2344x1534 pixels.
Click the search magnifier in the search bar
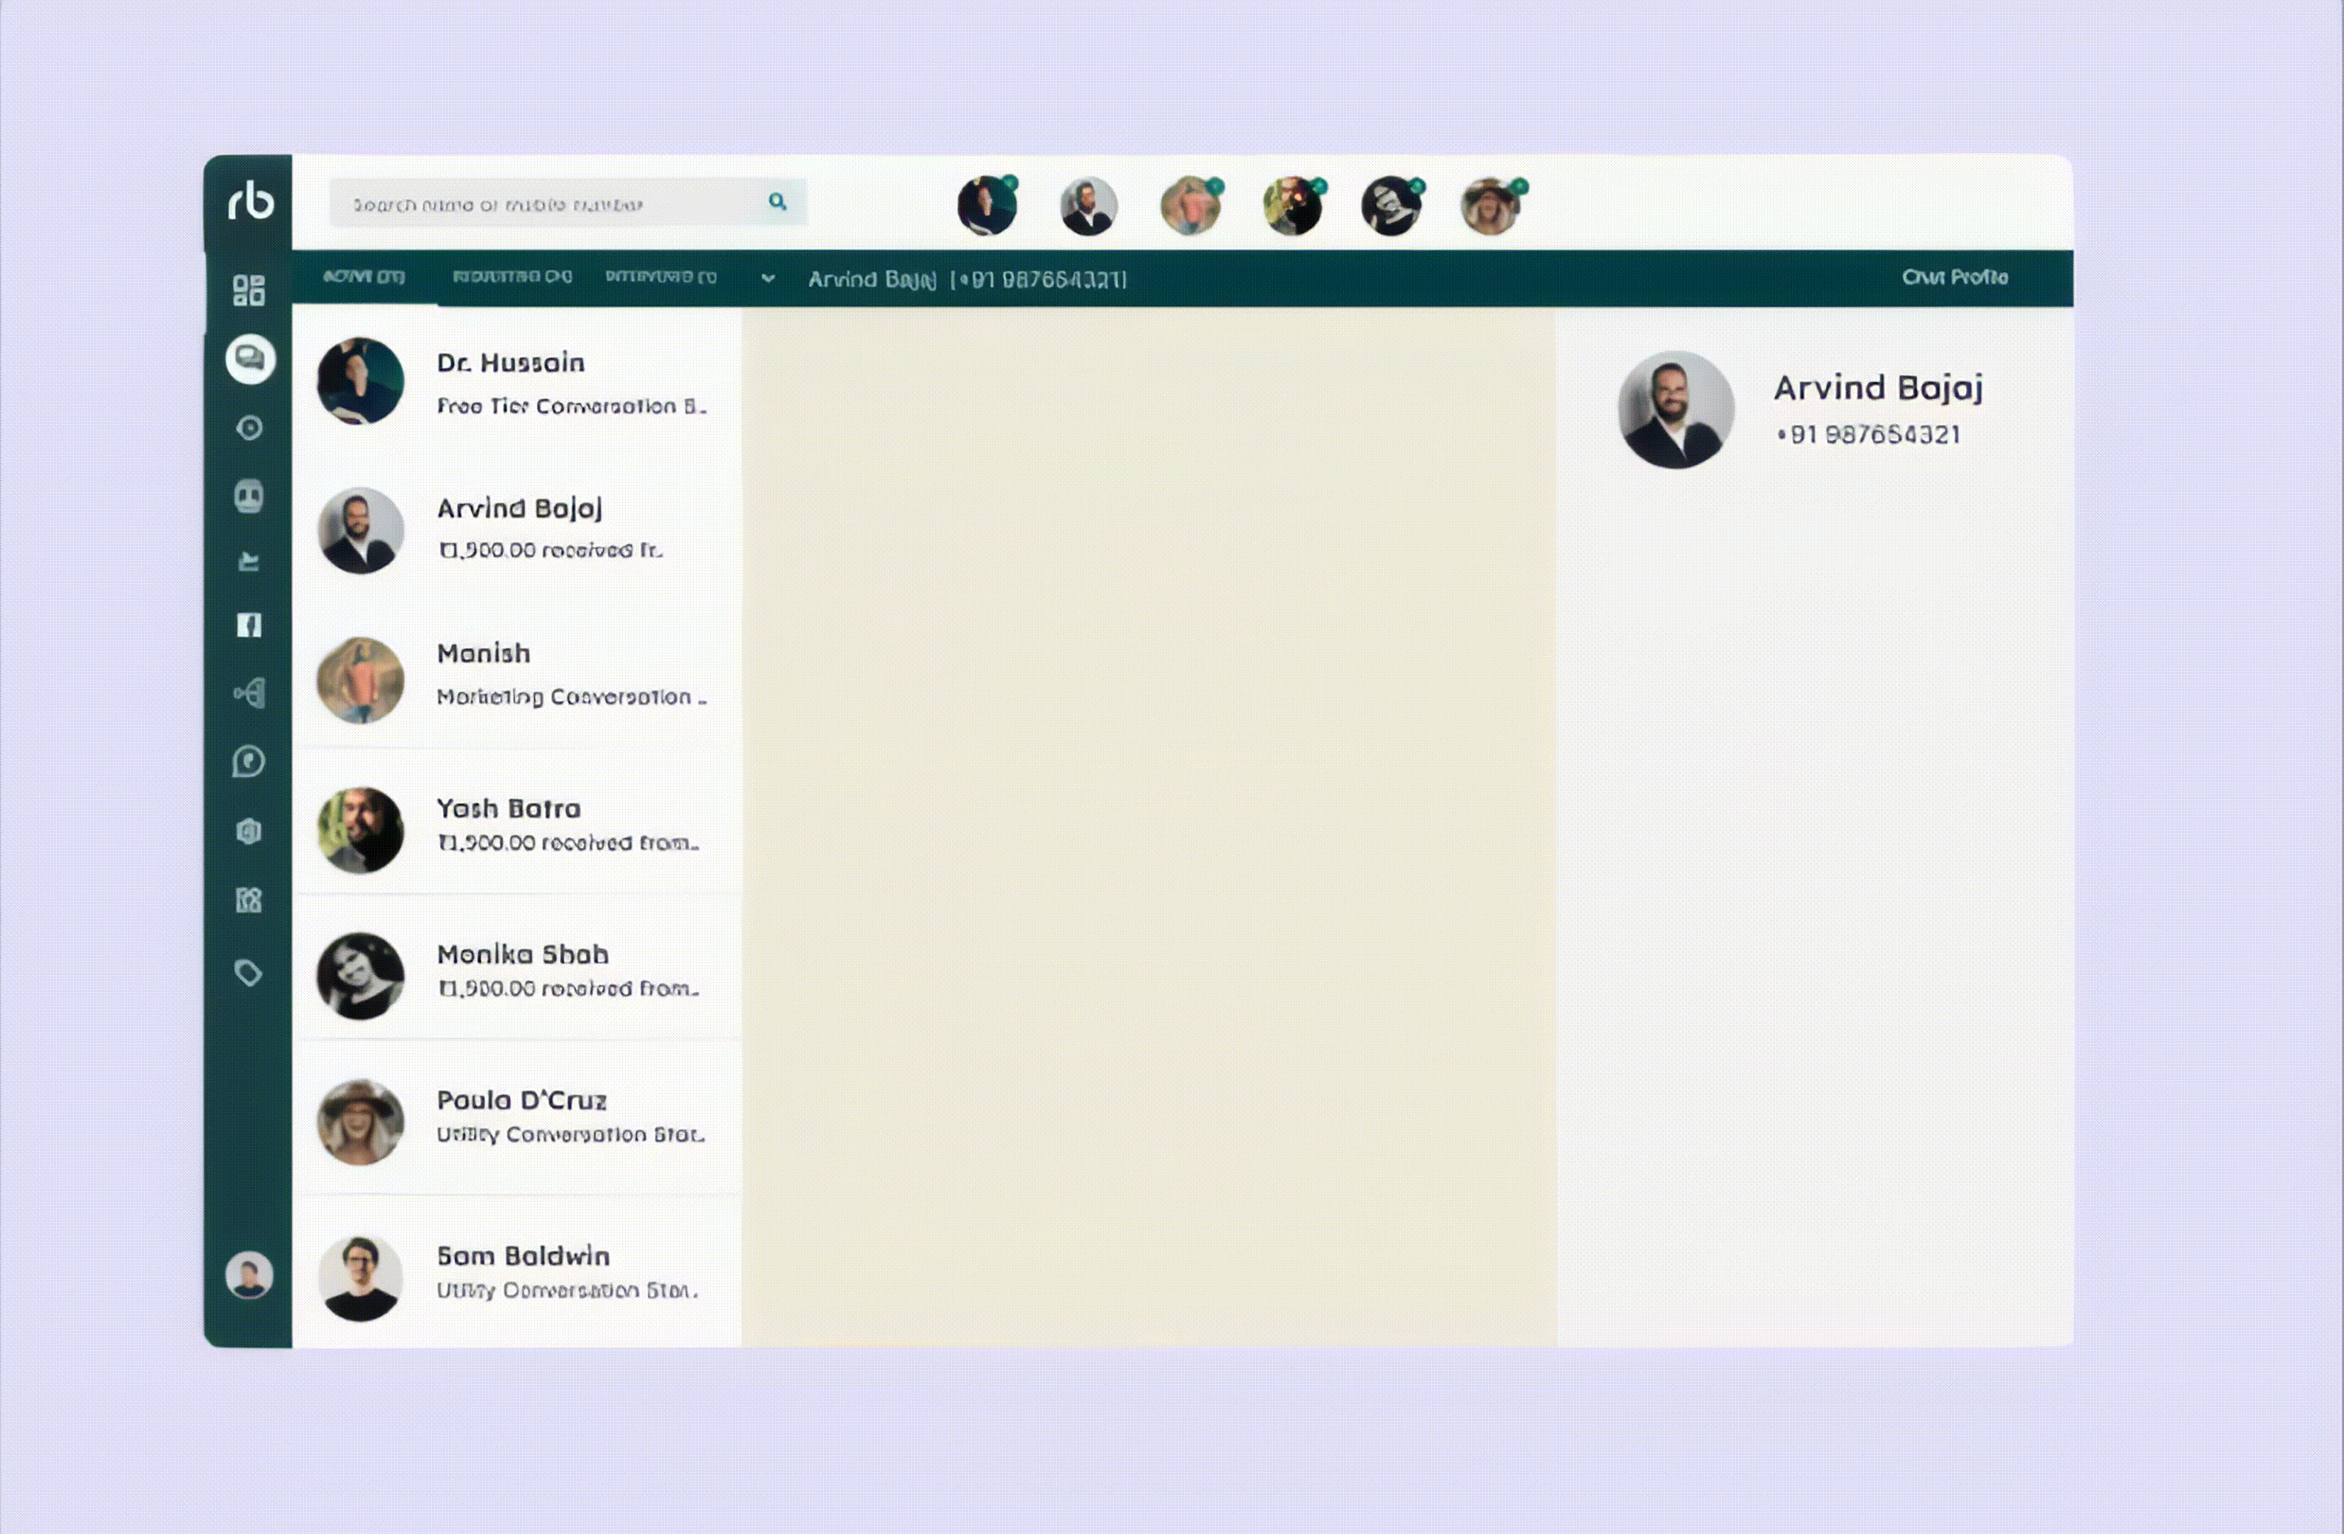778,203
